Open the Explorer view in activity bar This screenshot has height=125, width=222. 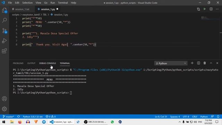tap(5, 10)
